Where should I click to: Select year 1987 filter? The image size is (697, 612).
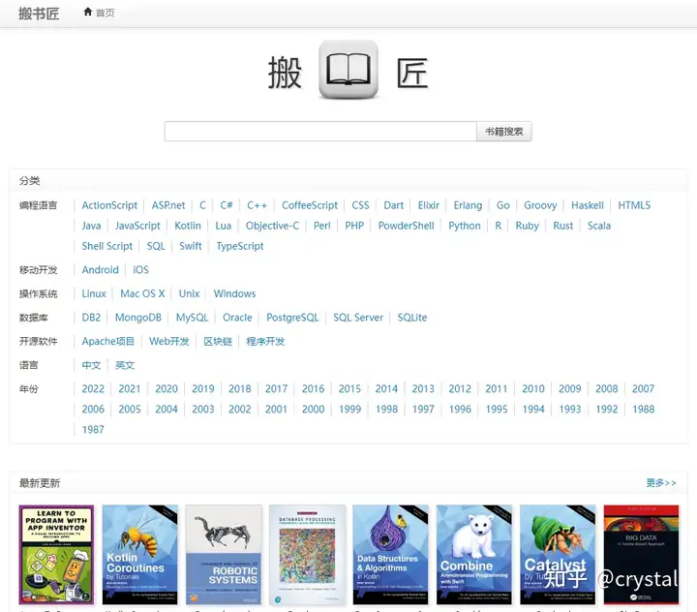pyautogui.click(x=93, y=430)
